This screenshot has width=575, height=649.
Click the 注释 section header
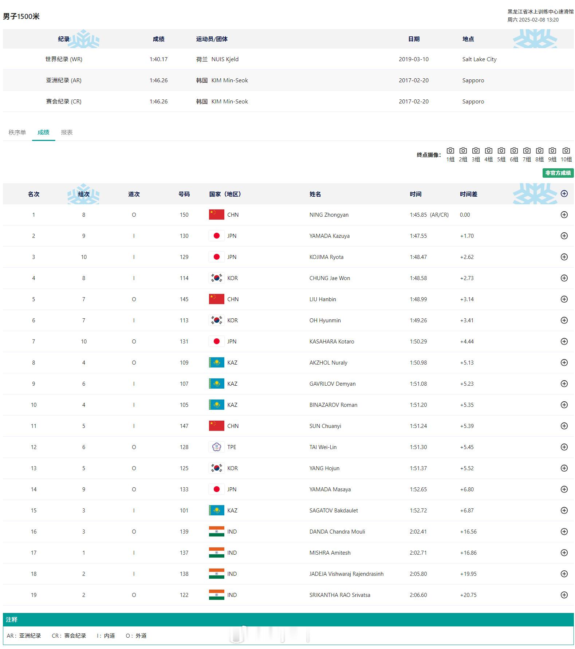pyautogui.click(x=12, y=619)
